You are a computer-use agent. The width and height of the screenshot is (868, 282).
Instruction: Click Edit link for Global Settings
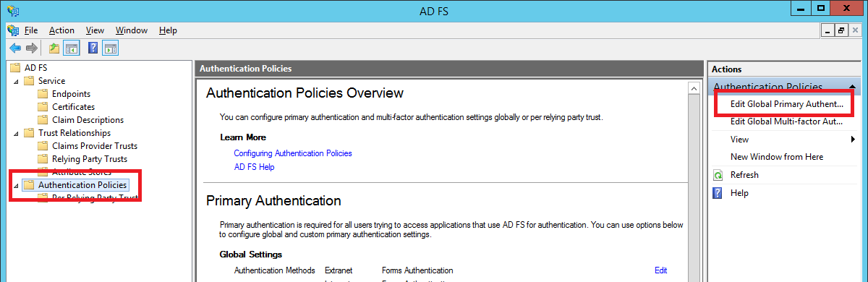pyautogui.click(x=660, y=270)
